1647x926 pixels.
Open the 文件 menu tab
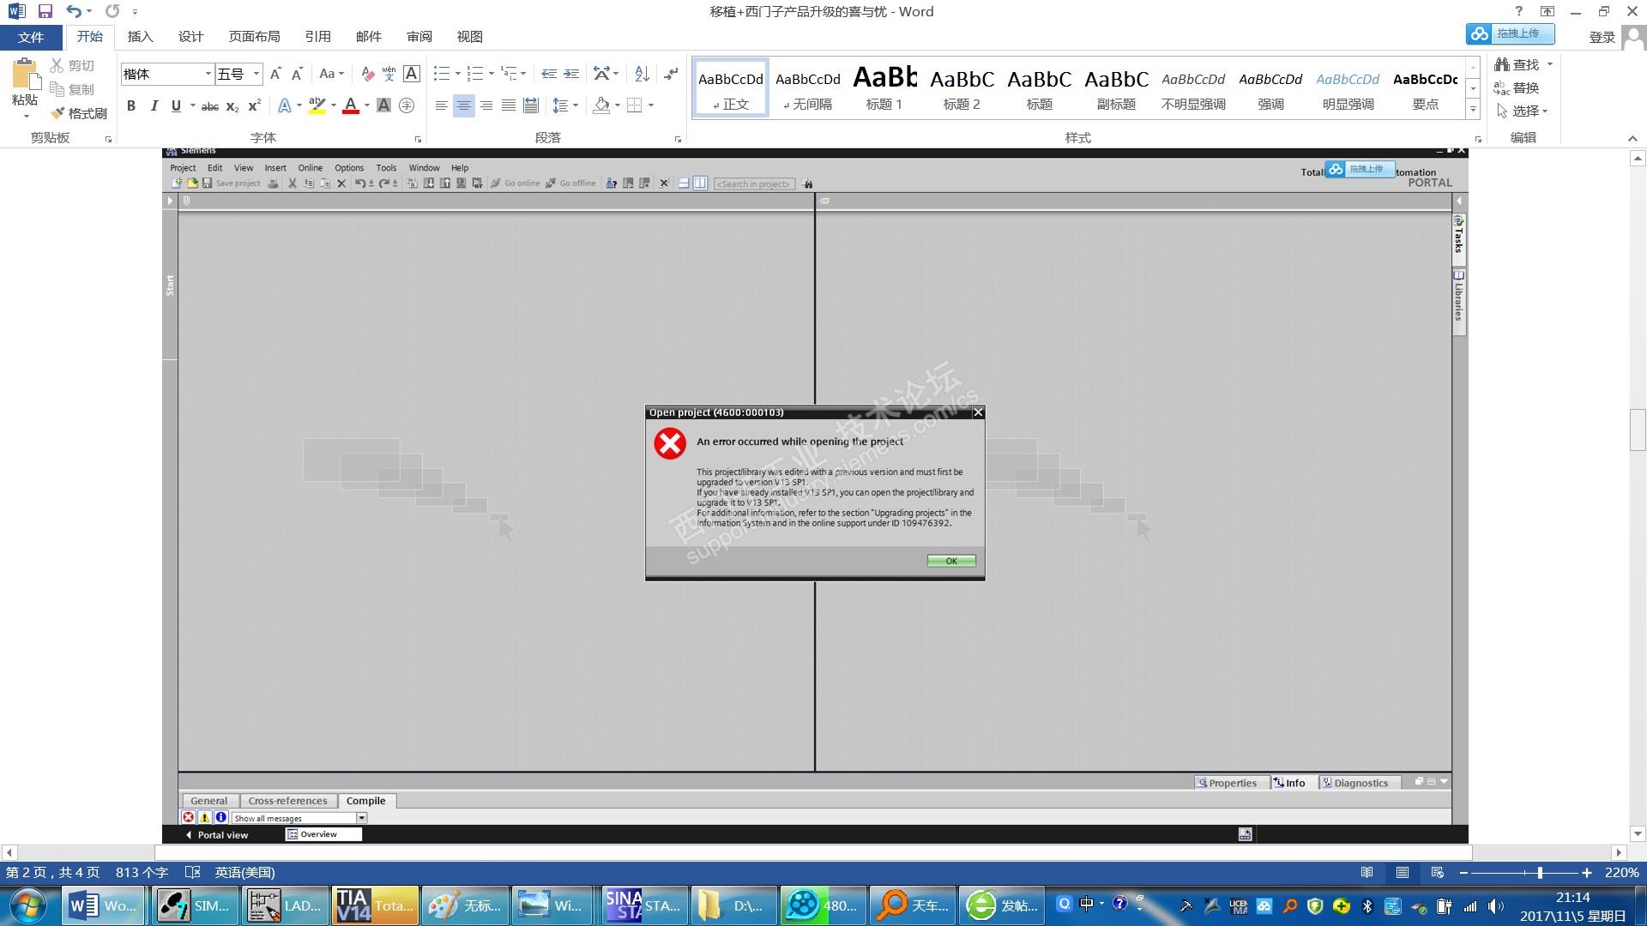(x=31, y=37)
